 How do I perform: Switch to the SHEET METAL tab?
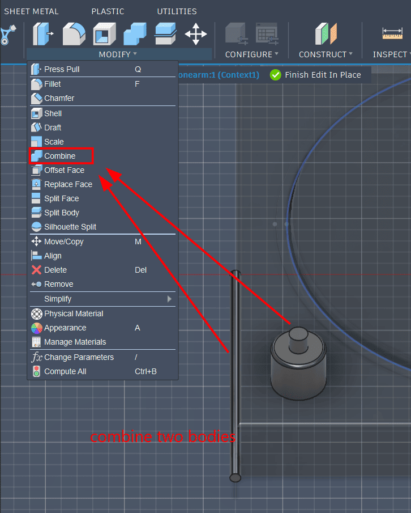coord(31,11)
